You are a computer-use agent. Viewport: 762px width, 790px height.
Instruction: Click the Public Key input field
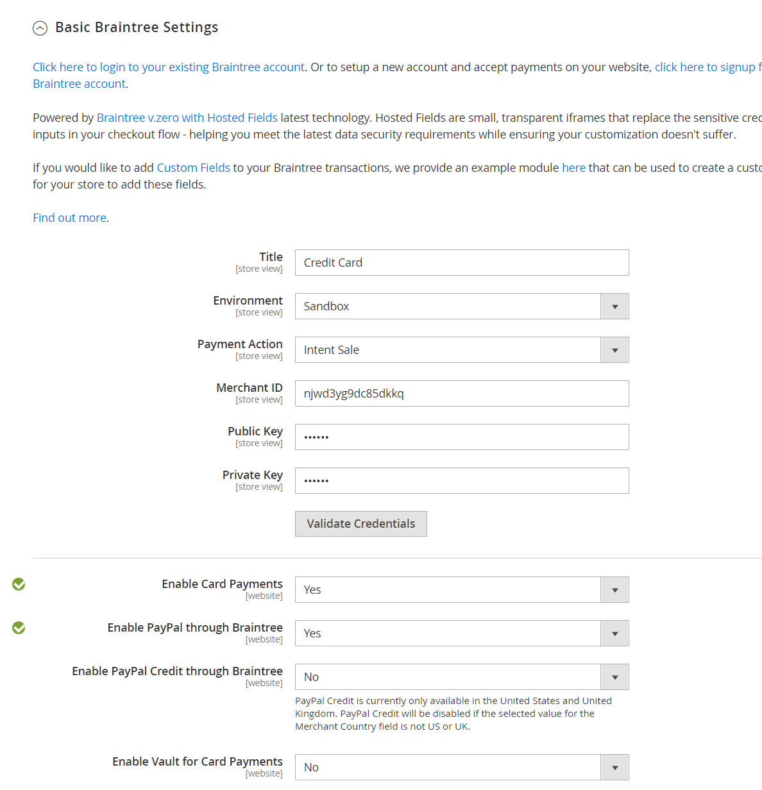click(x=462, y=437)
